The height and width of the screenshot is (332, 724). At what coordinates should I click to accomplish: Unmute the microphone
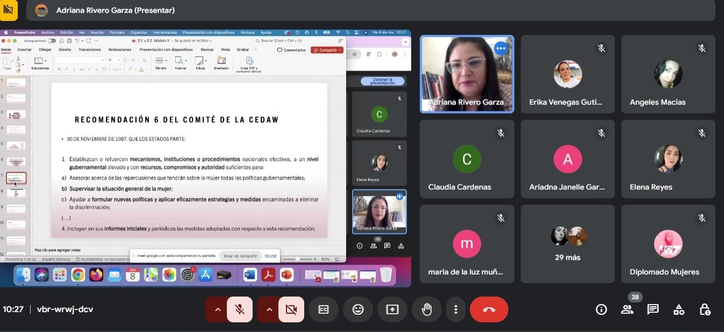click(x=240, y=309)
